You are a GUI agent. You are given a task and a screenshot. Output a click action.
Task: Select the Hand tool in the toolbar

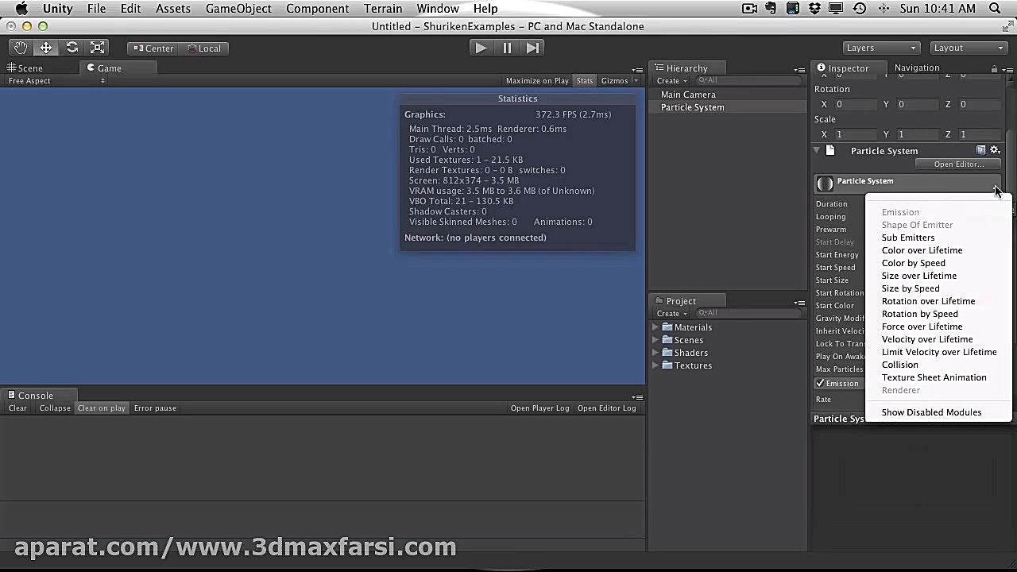point(21,48)
